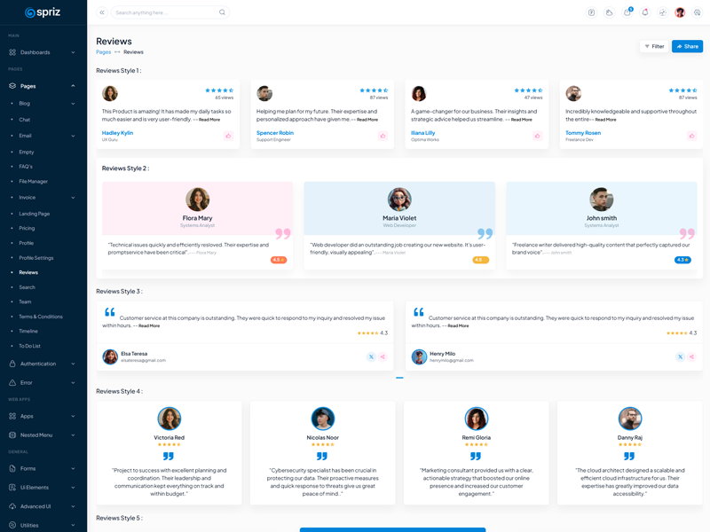Click the Search anything here input field
Viewport: 710px width, 532px height.
164,12
